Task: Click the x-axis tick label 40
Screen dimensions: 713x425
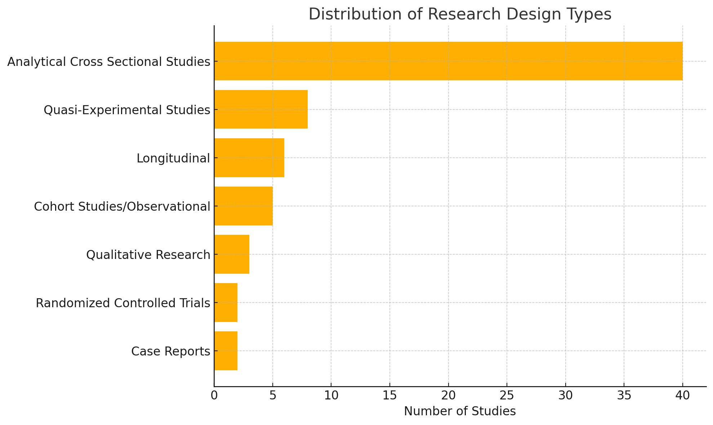Action: (x=682, y=395)
